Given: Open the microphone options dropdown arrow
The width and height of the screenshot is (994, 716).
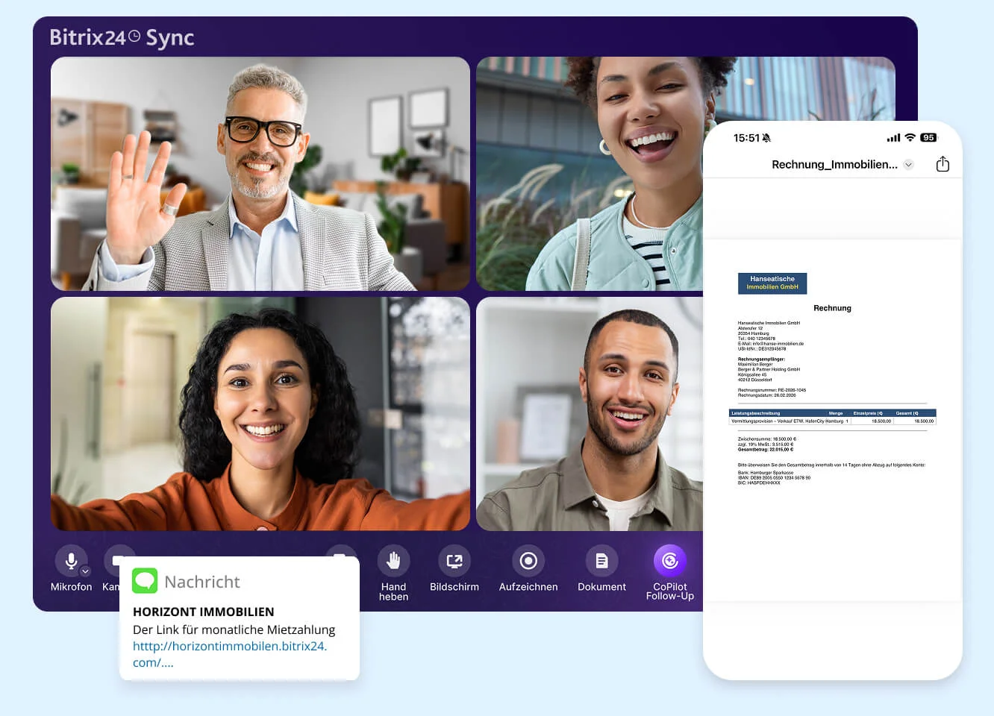Looking at the screenshot, I should coord(85,571).
